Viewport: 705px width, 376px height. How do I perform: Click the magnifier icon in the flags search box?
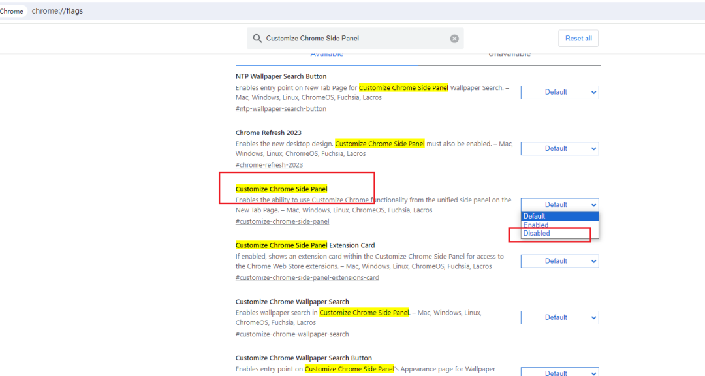(x=257, y=39)
